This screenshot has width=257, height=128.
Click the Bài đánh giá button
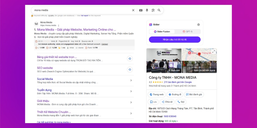(194, 94)
